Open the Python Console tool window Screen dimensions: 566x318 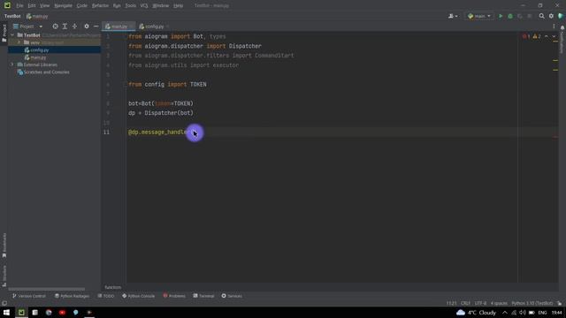(138, 296)
